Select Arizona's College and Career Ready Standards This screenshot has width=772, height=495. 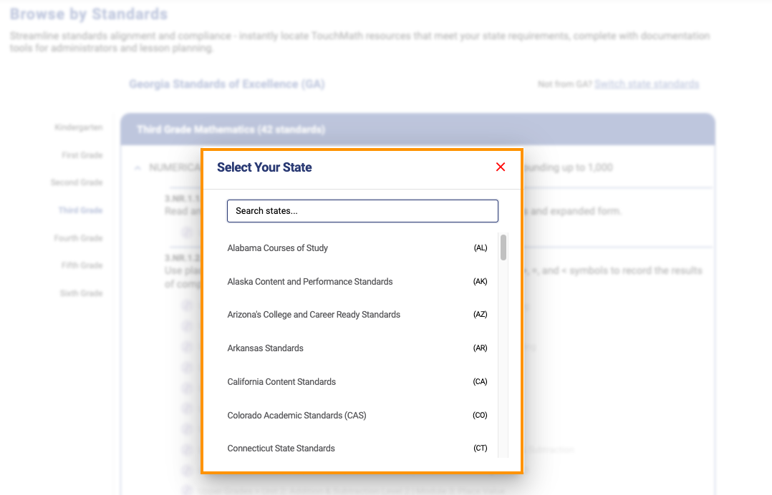coord(357,315)
